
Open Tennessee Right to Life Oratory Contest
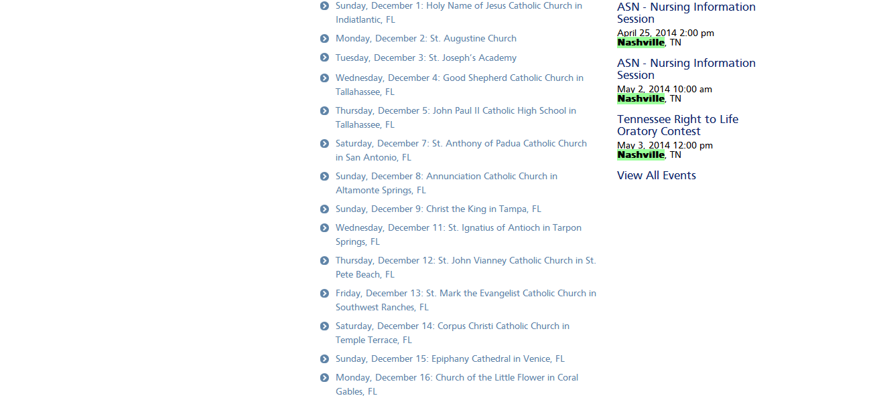click(677, 125)
